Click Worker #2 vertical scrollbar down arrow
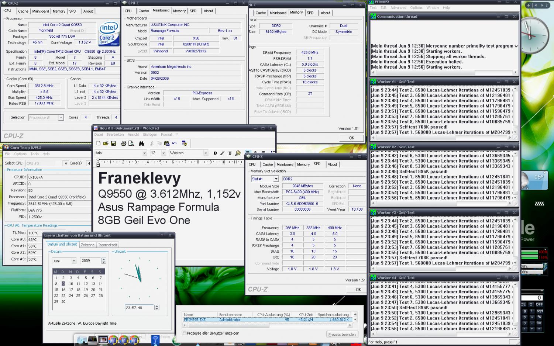Image resolution: width=554 pixels, height=346 pixels. [x=515, y=198]
